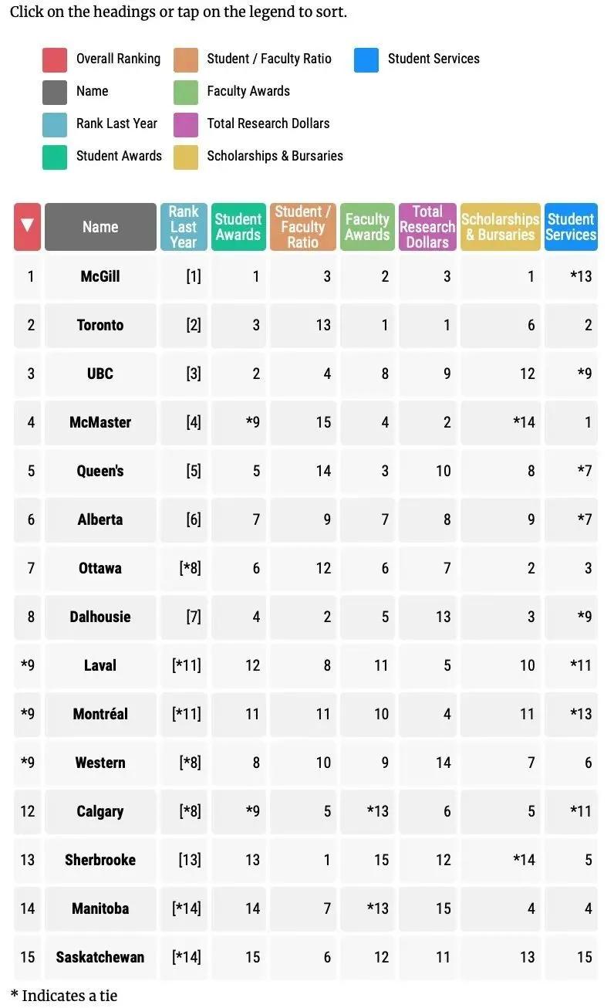Viewport: 614px width, 1008px height.
Task: Click the red Overall Ranking legend swatch
Action: pyautogui.click(x=55, y=59)
